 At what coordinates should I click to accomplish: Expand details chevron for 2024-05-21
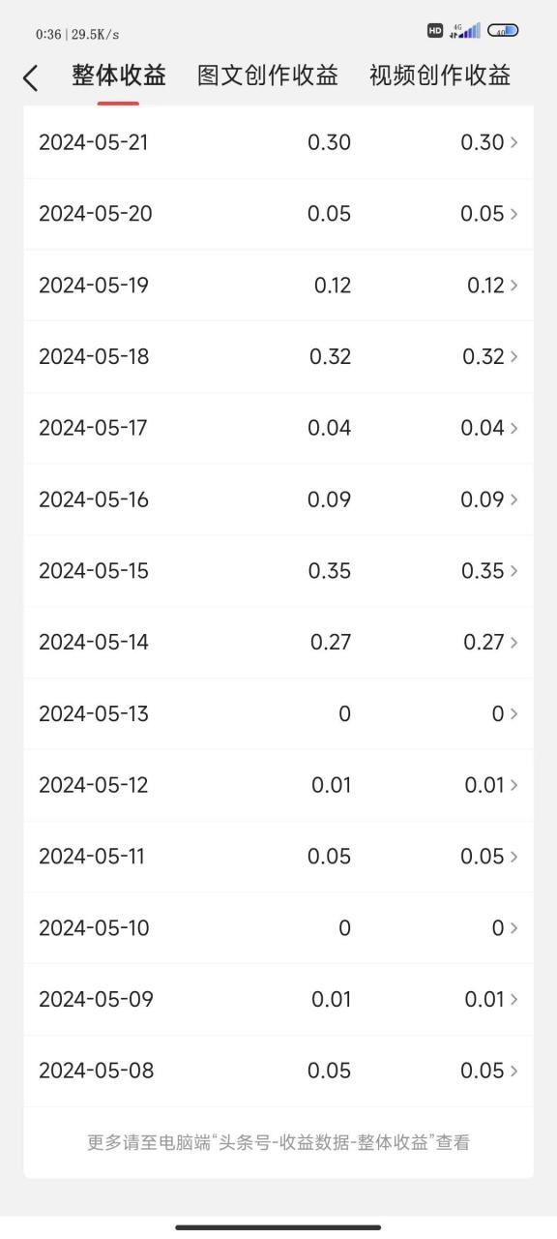(513, 142)
